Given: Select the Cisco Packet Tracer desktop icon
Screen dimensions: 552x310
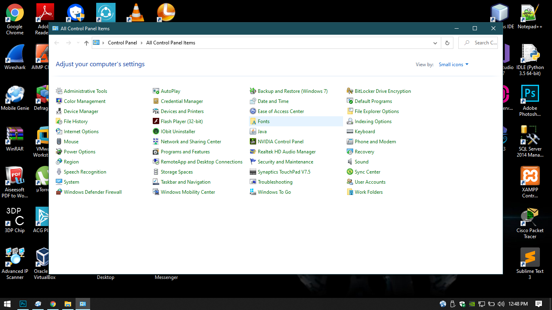Looking at the screenshot, I should [530, 224].
